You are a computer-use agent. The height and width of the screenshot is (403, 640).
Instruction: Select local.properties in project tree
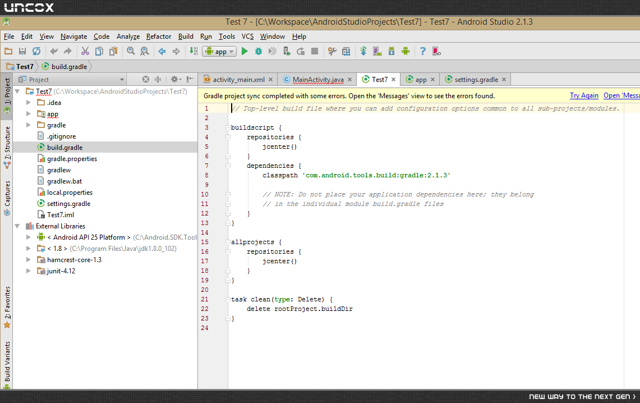70,193
